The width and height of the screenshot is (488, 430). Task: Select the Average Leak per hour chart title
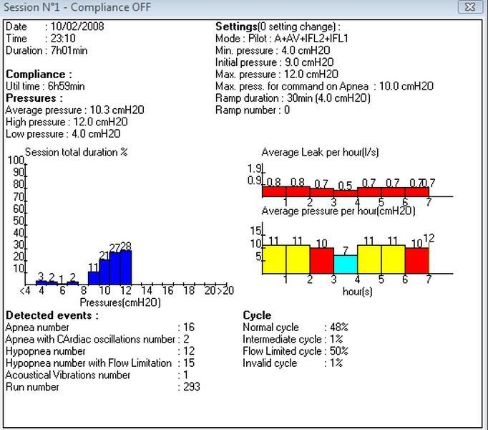coord(320,152)
